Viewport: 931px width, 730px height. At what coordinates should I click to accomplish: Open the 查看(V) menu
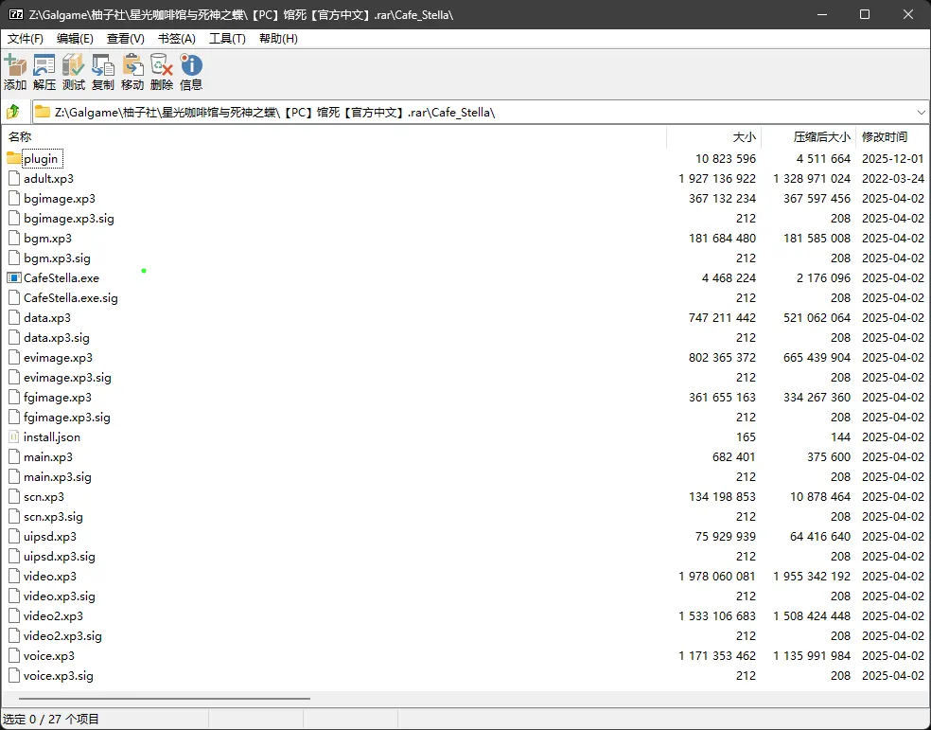pos(125,39)
